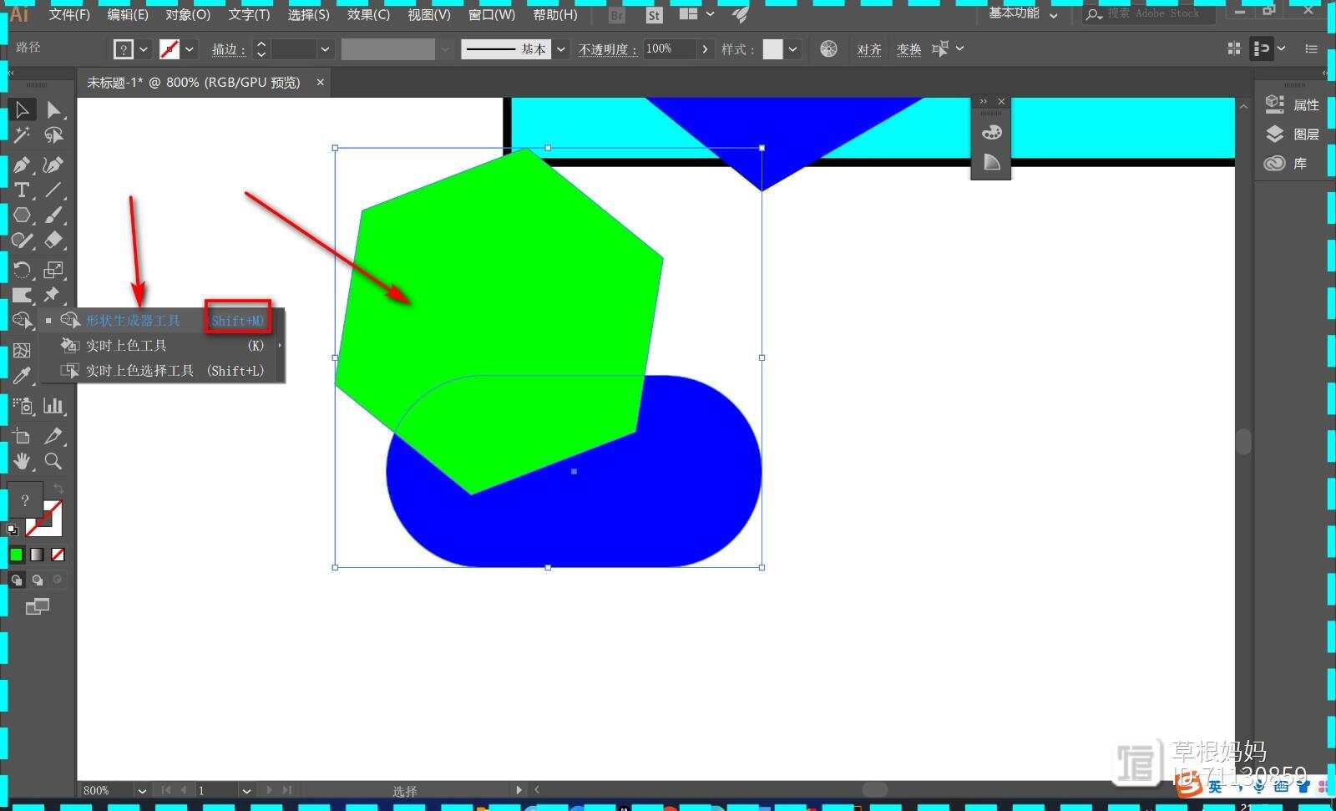Image resolution: width=1336 pixels, height=811 pixels.
Task: Open the artboard number dropdown
Action: pos(246,790)
